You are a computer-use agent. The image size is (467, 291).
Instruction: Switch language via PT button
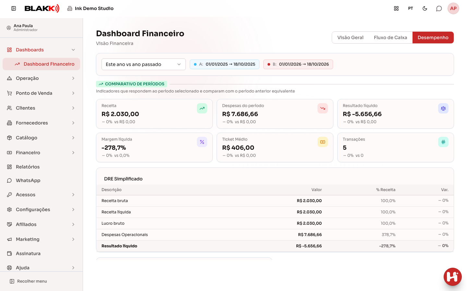pyautogui.click(x=411, y=8)
